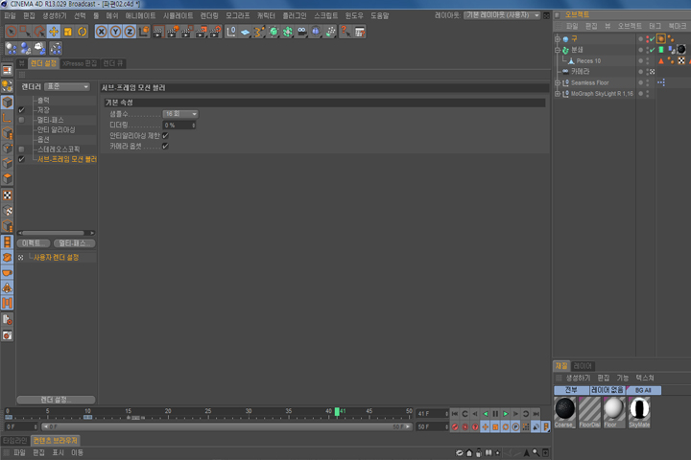
Task: Click the red record keyframe button
Action: pos(455,426)
